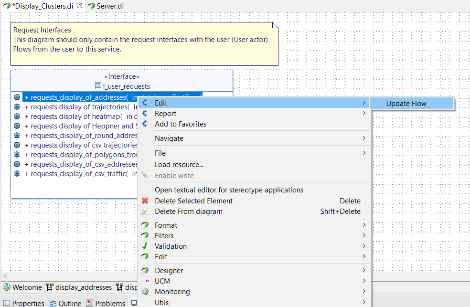Open the Filters submenu
The image size is (470, 307).
pyautogui.click(x=255, y=236)
